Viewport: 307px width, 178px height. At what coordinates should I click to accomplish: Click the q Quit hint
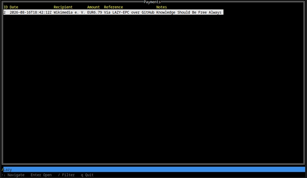coord(87,175)
